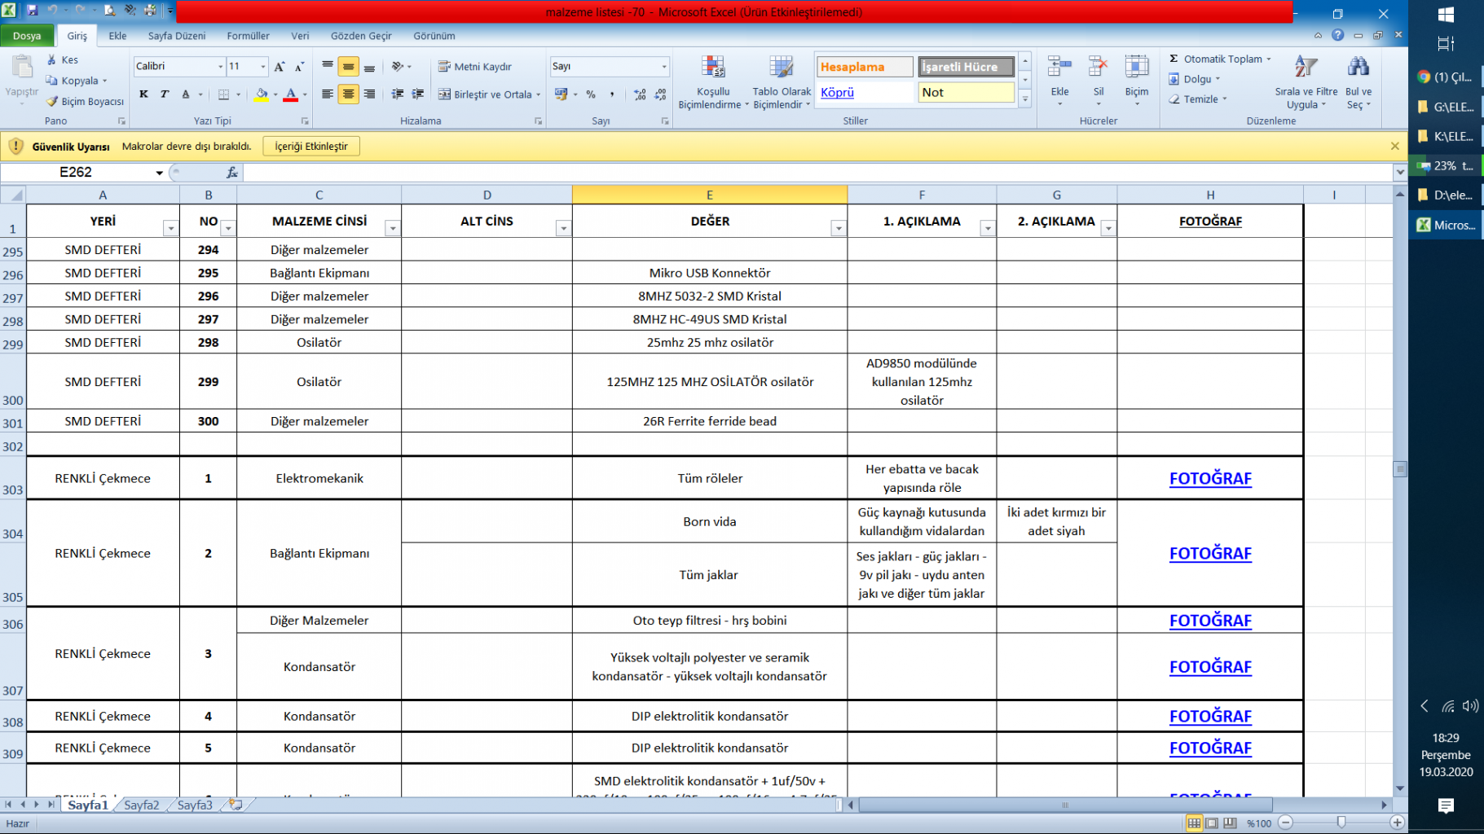Insert a function with the fx button

pos(232,173)
